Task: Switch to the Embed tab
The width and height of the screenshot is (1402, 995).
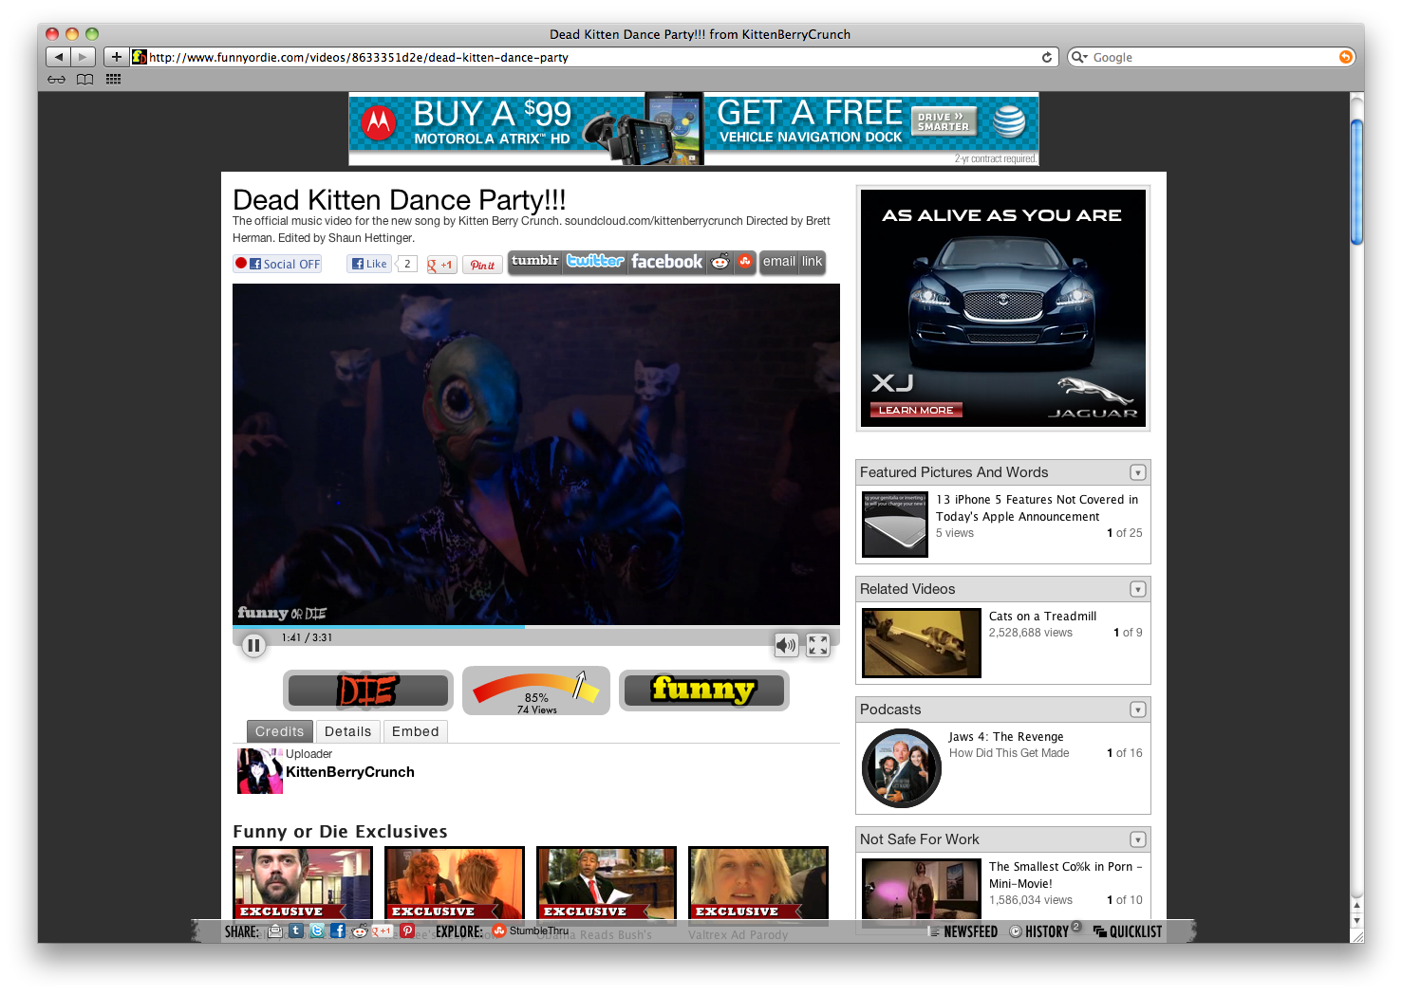Action: [x=415, y=731]
